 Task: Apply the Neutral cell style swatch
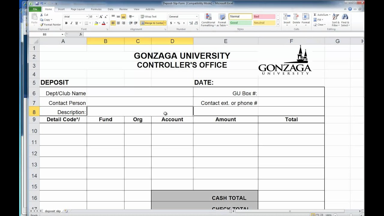pos(264,23)
